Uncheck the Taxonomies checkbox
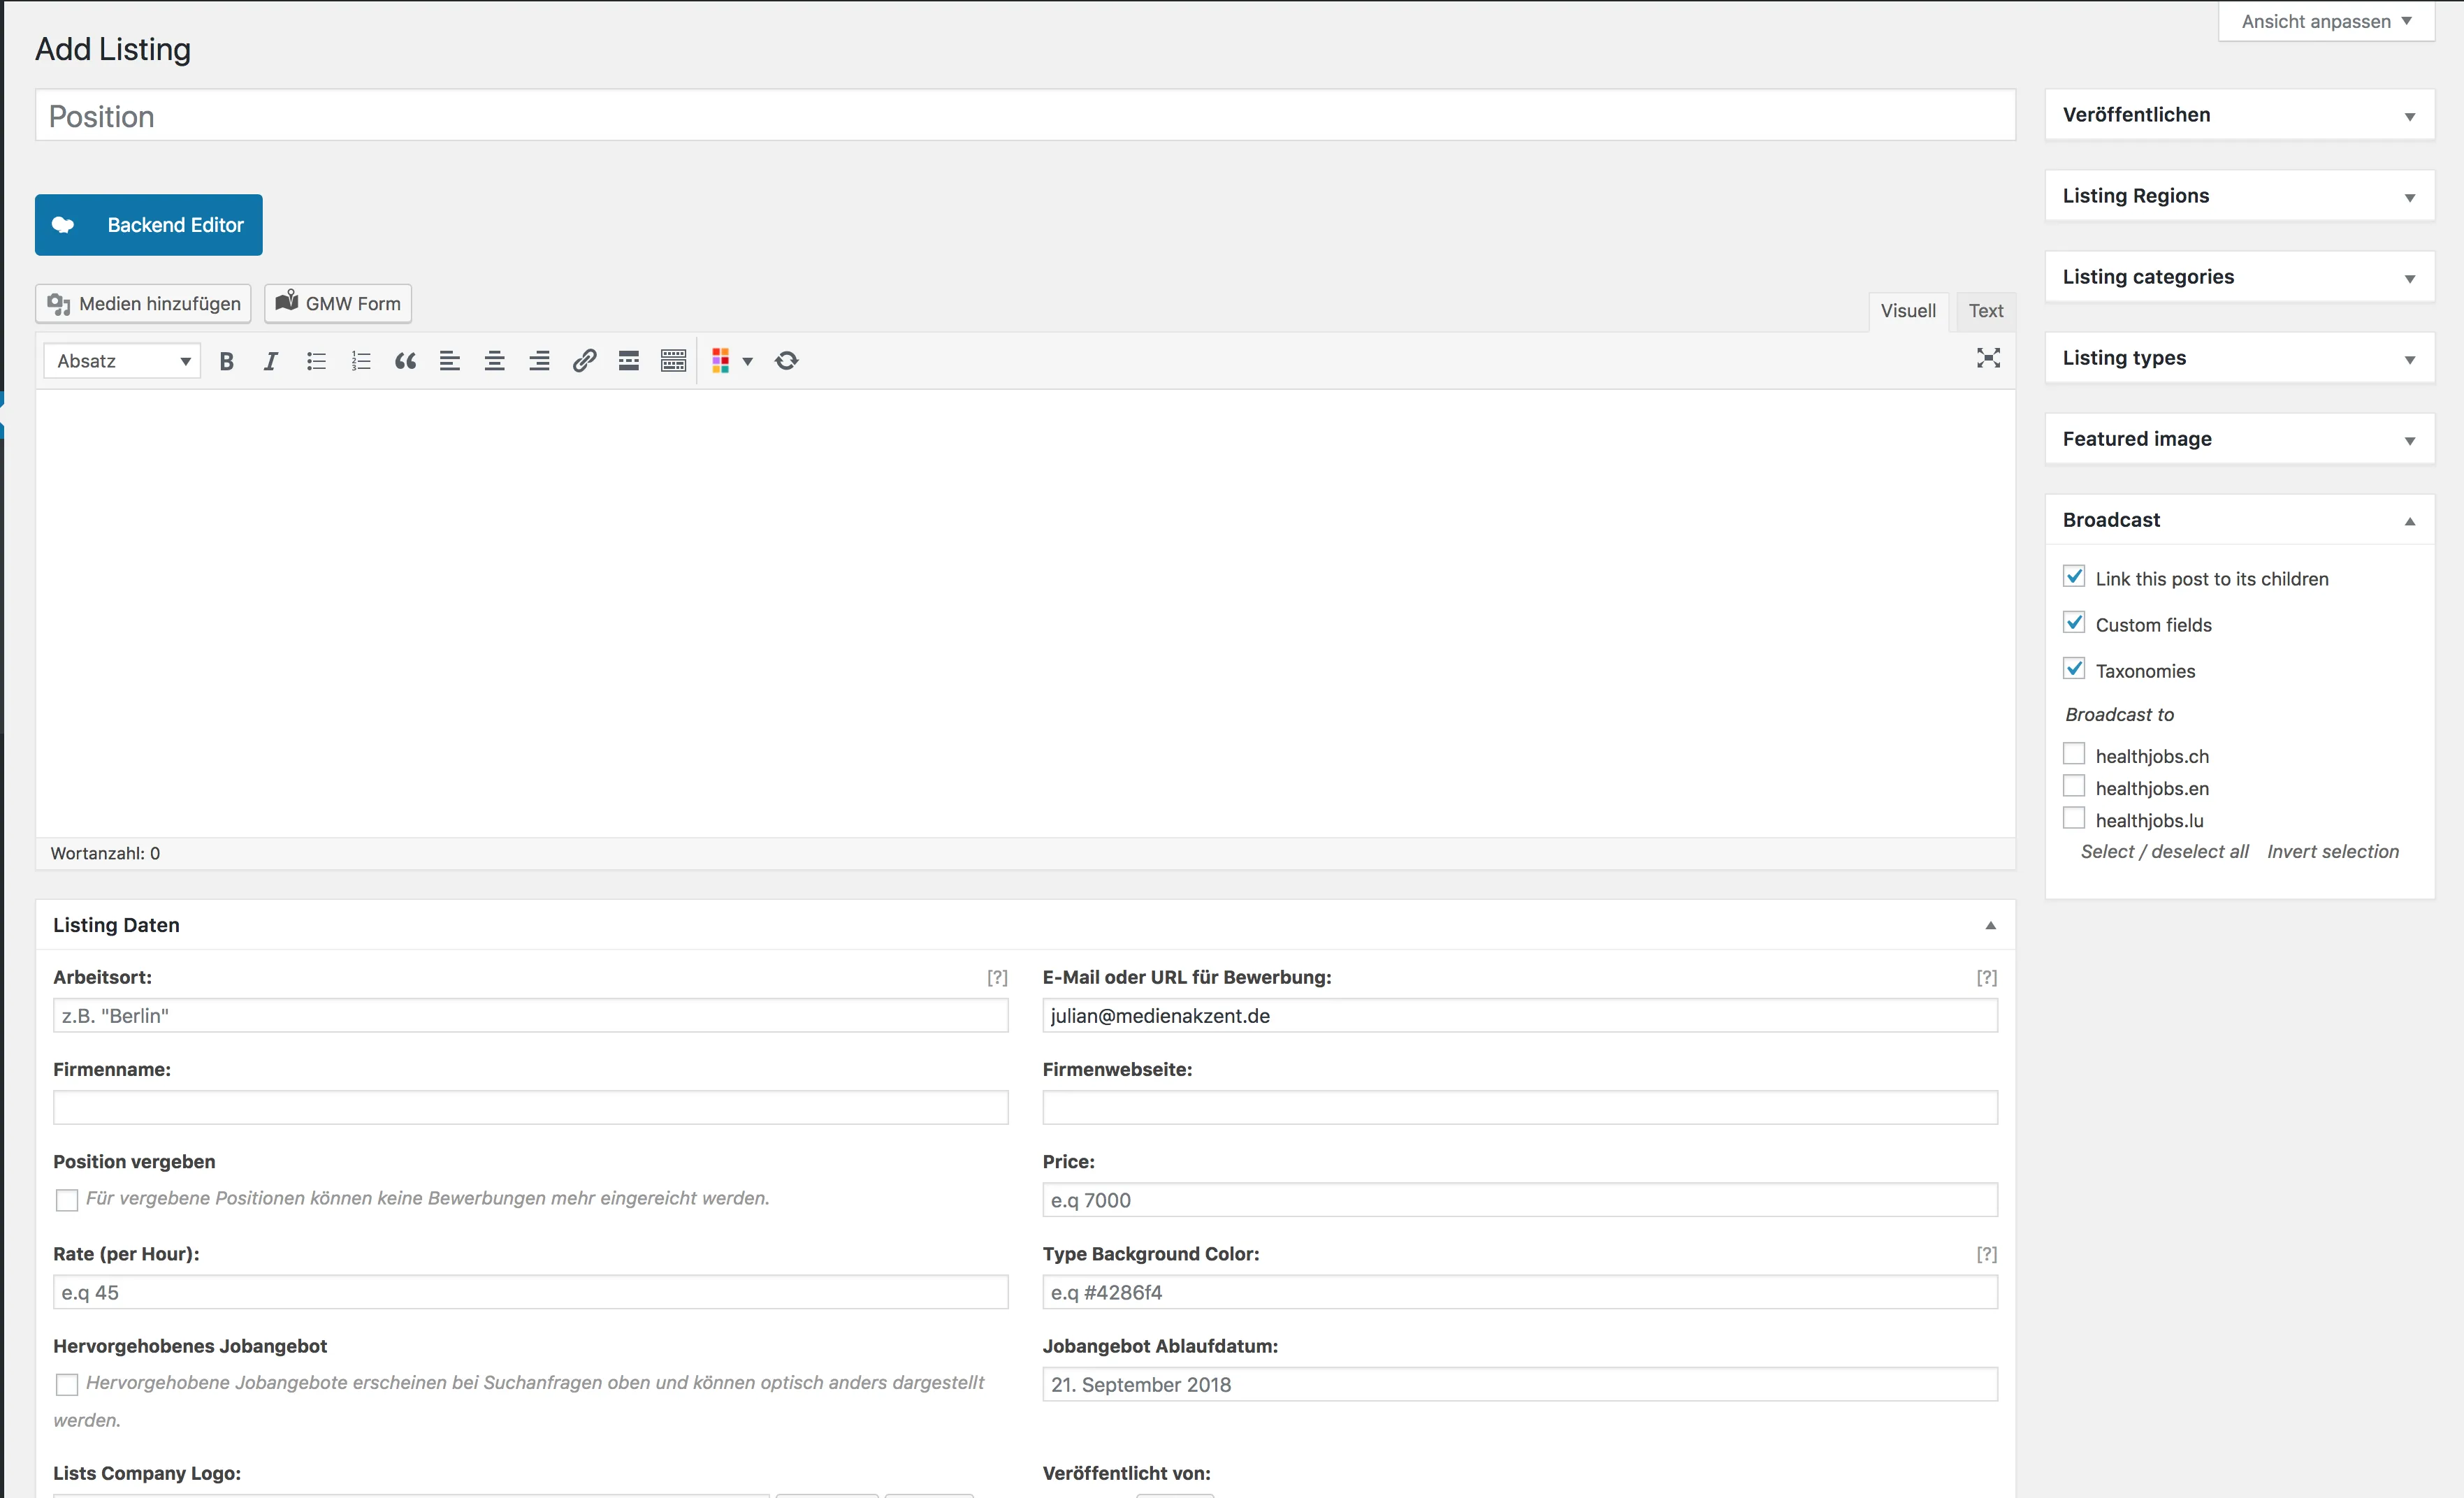 (2074, 669)
